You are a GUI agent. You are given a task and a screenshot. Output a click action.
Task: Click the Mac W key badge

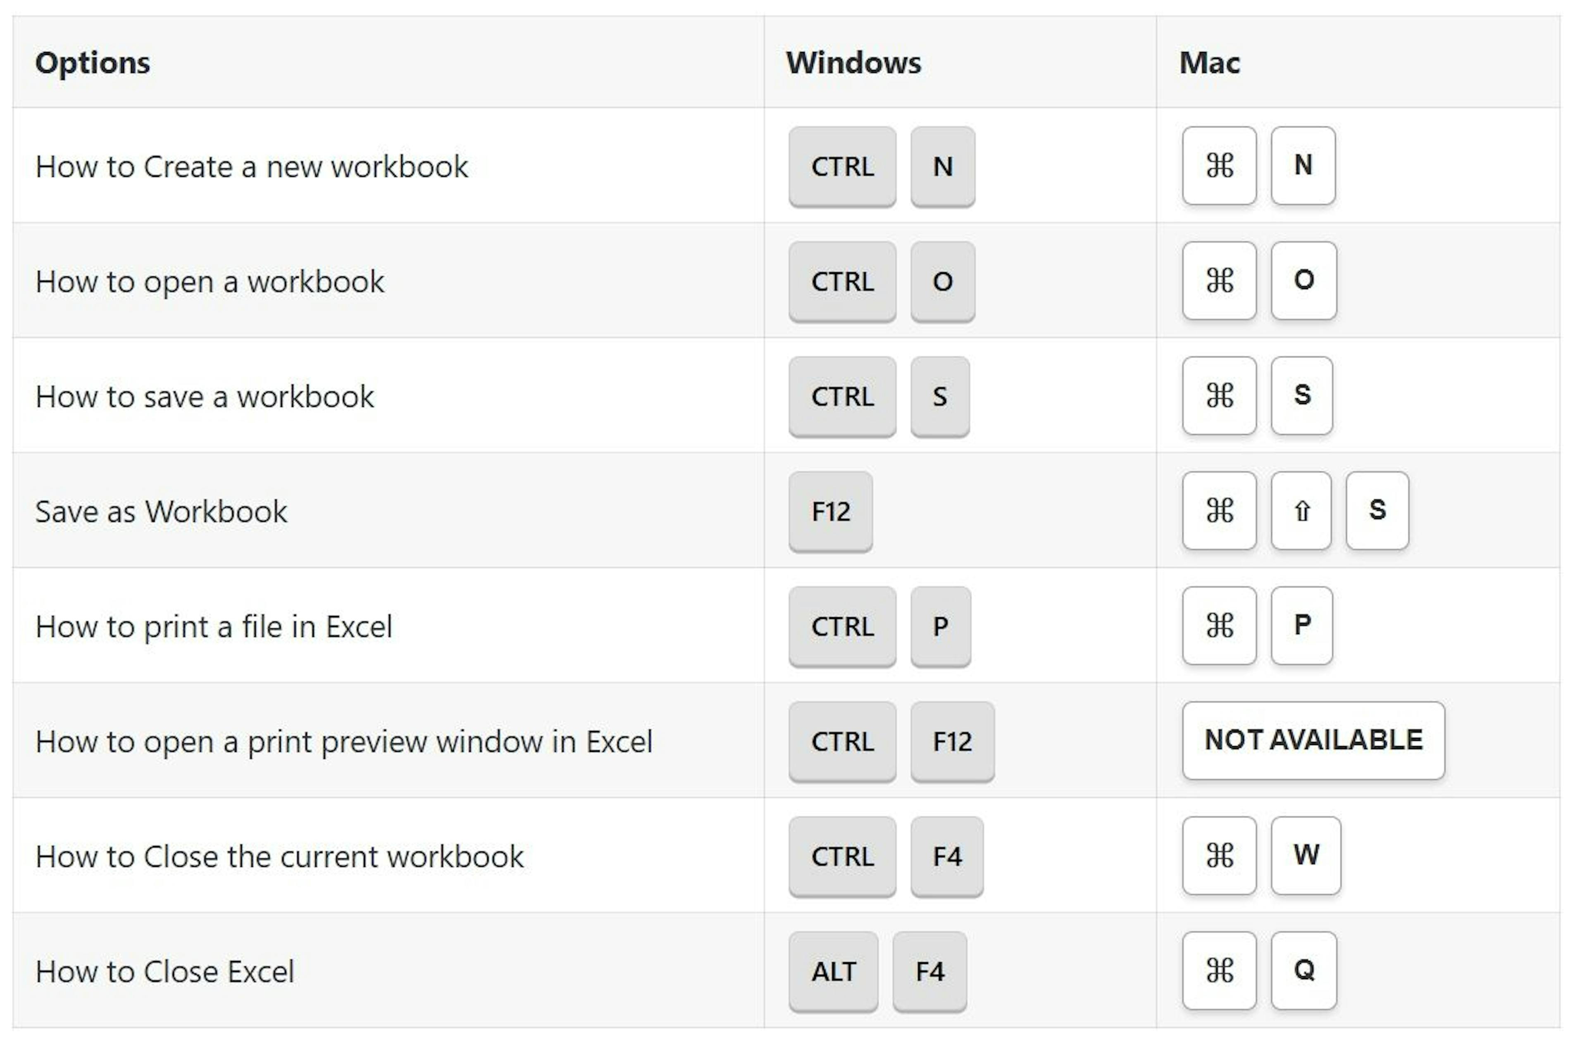click(x=1305, y=856)
